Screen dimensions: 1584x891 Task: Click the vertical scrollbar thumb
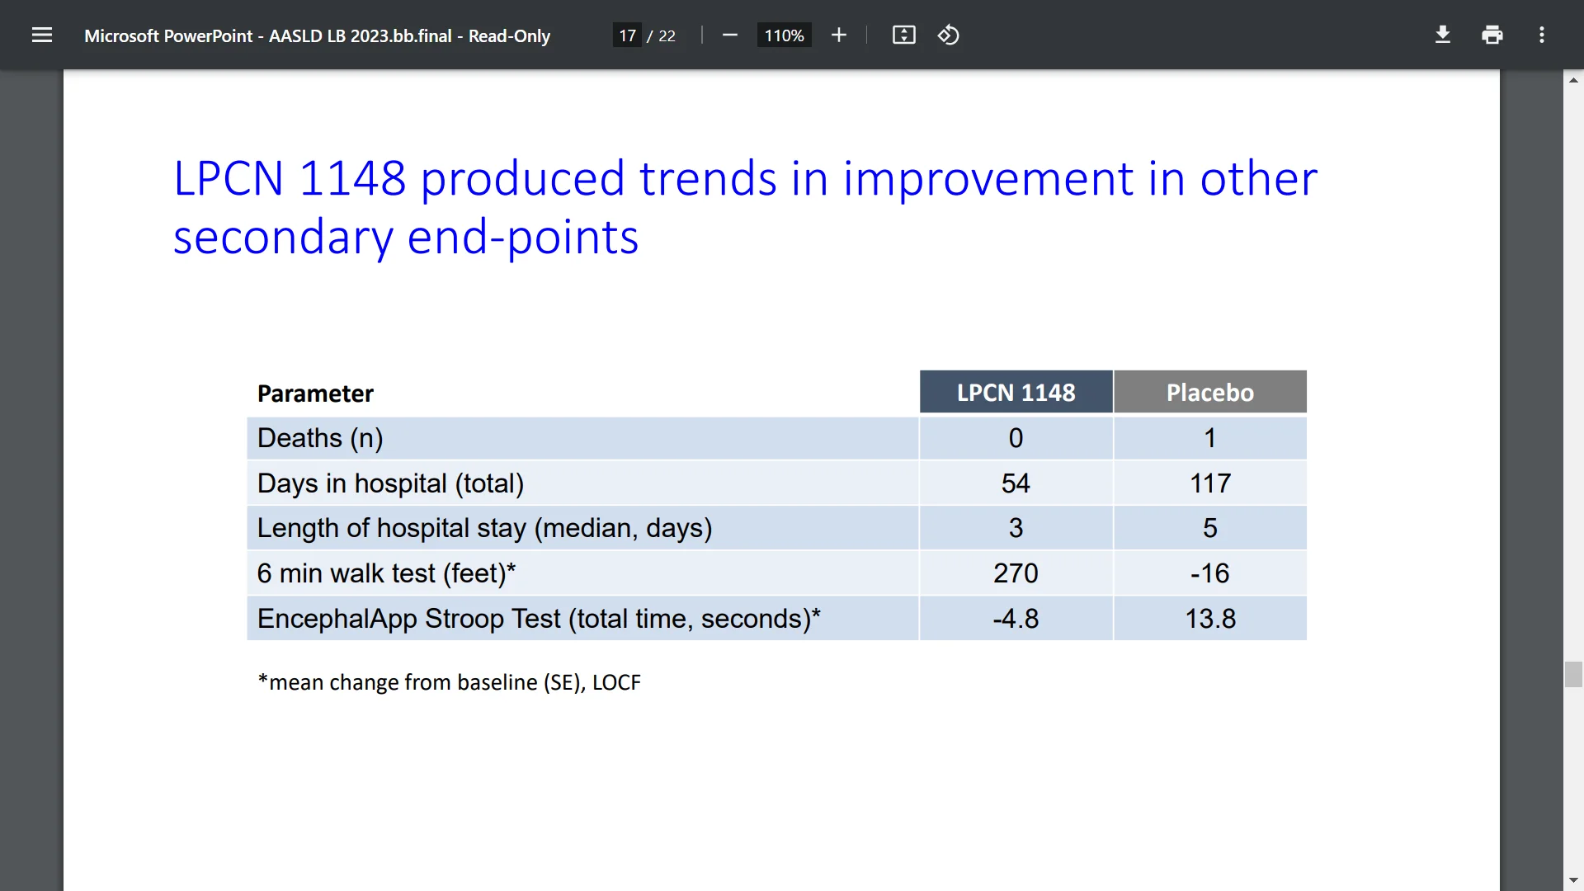[1573, 674]
